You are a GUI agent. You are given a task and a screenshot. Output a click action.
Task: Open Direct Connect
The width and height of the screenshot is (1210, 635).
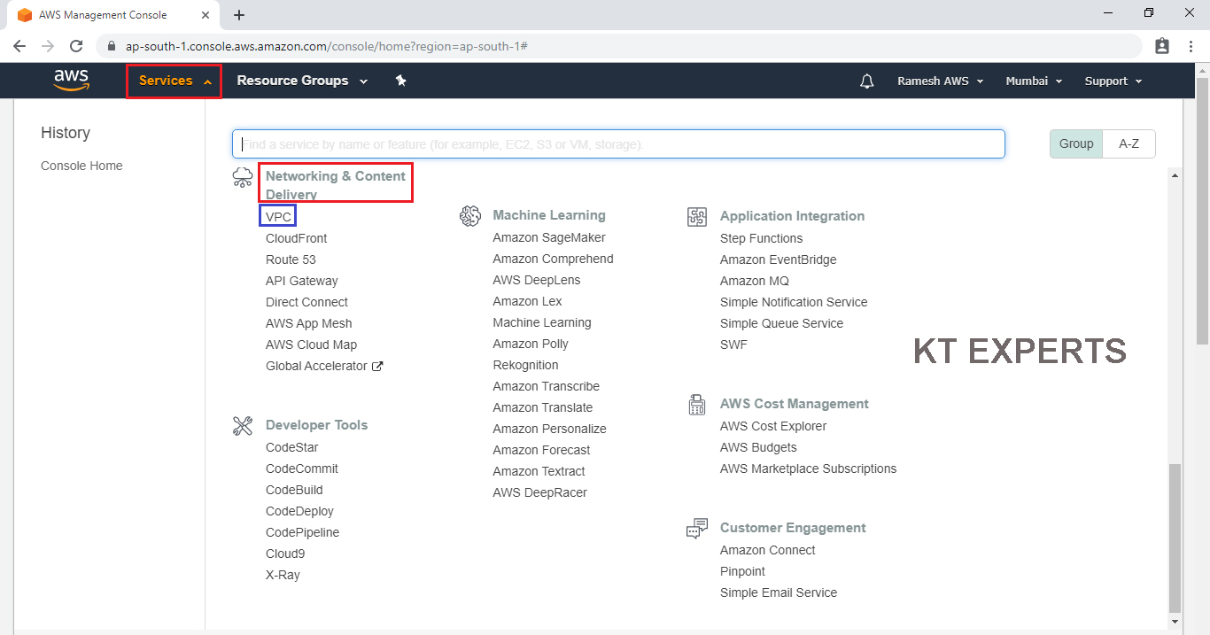[306, 302]
